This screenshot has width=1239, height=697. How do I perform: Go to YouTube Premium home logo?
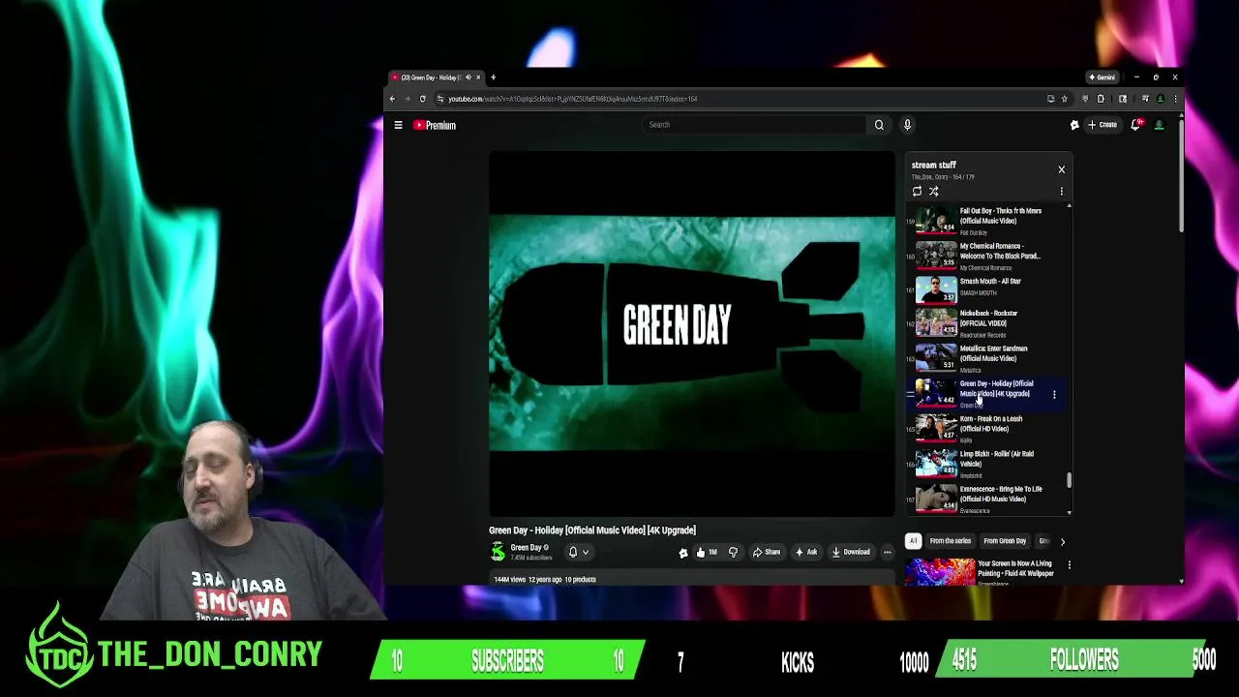coord(435,125)
